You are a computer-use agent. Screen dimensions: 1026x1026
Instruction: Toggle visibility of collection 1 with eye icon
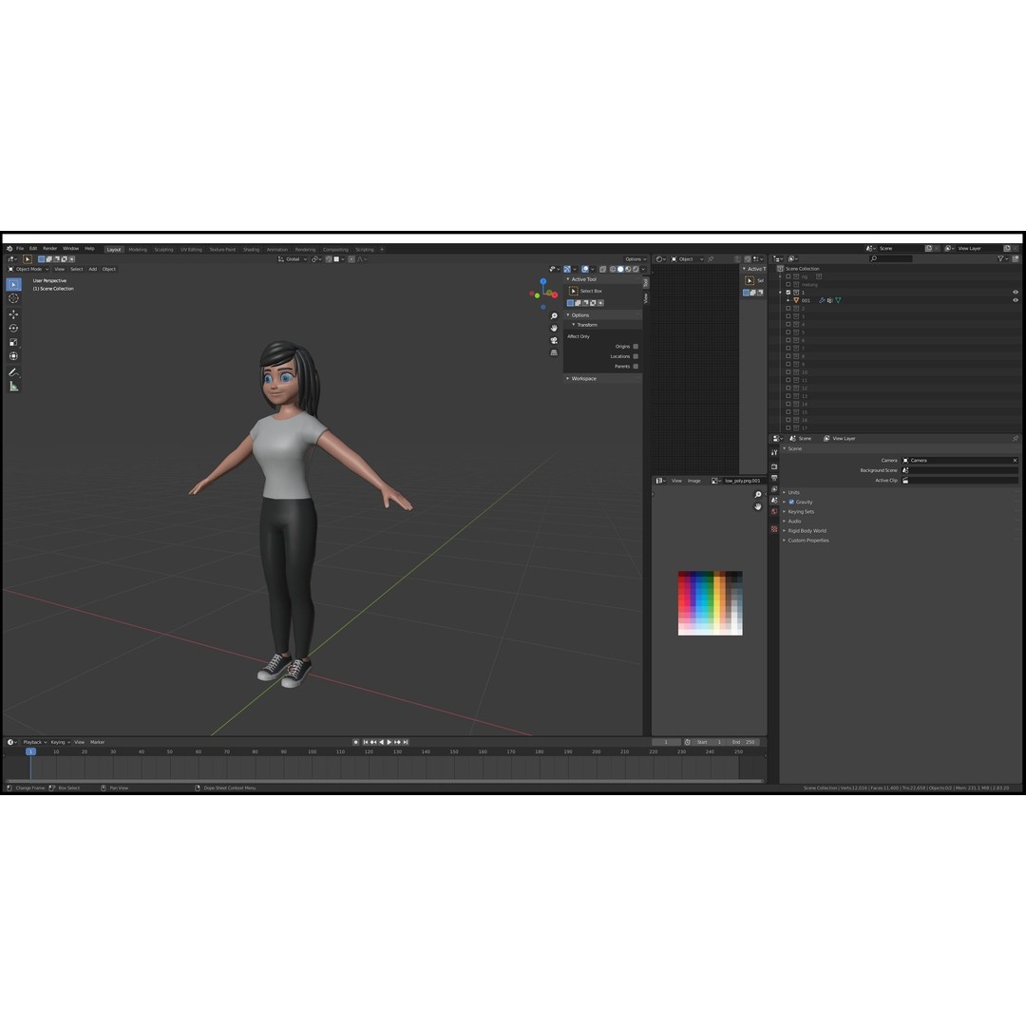coord(1015,293)
